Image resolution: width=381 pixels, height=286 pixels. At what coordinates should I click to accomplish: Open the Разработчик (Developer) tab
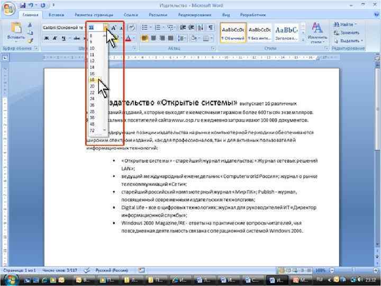(x=253, y=15)
